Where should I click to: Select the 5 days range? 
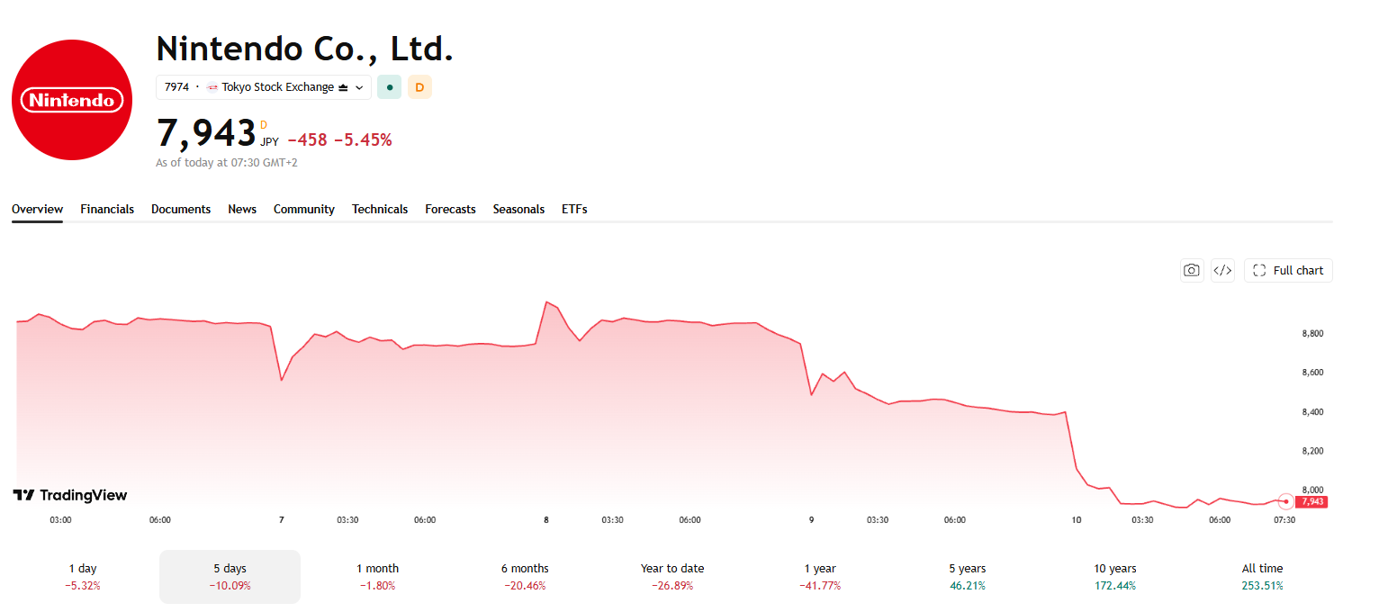pyautogui.click(x=230, y=577)
